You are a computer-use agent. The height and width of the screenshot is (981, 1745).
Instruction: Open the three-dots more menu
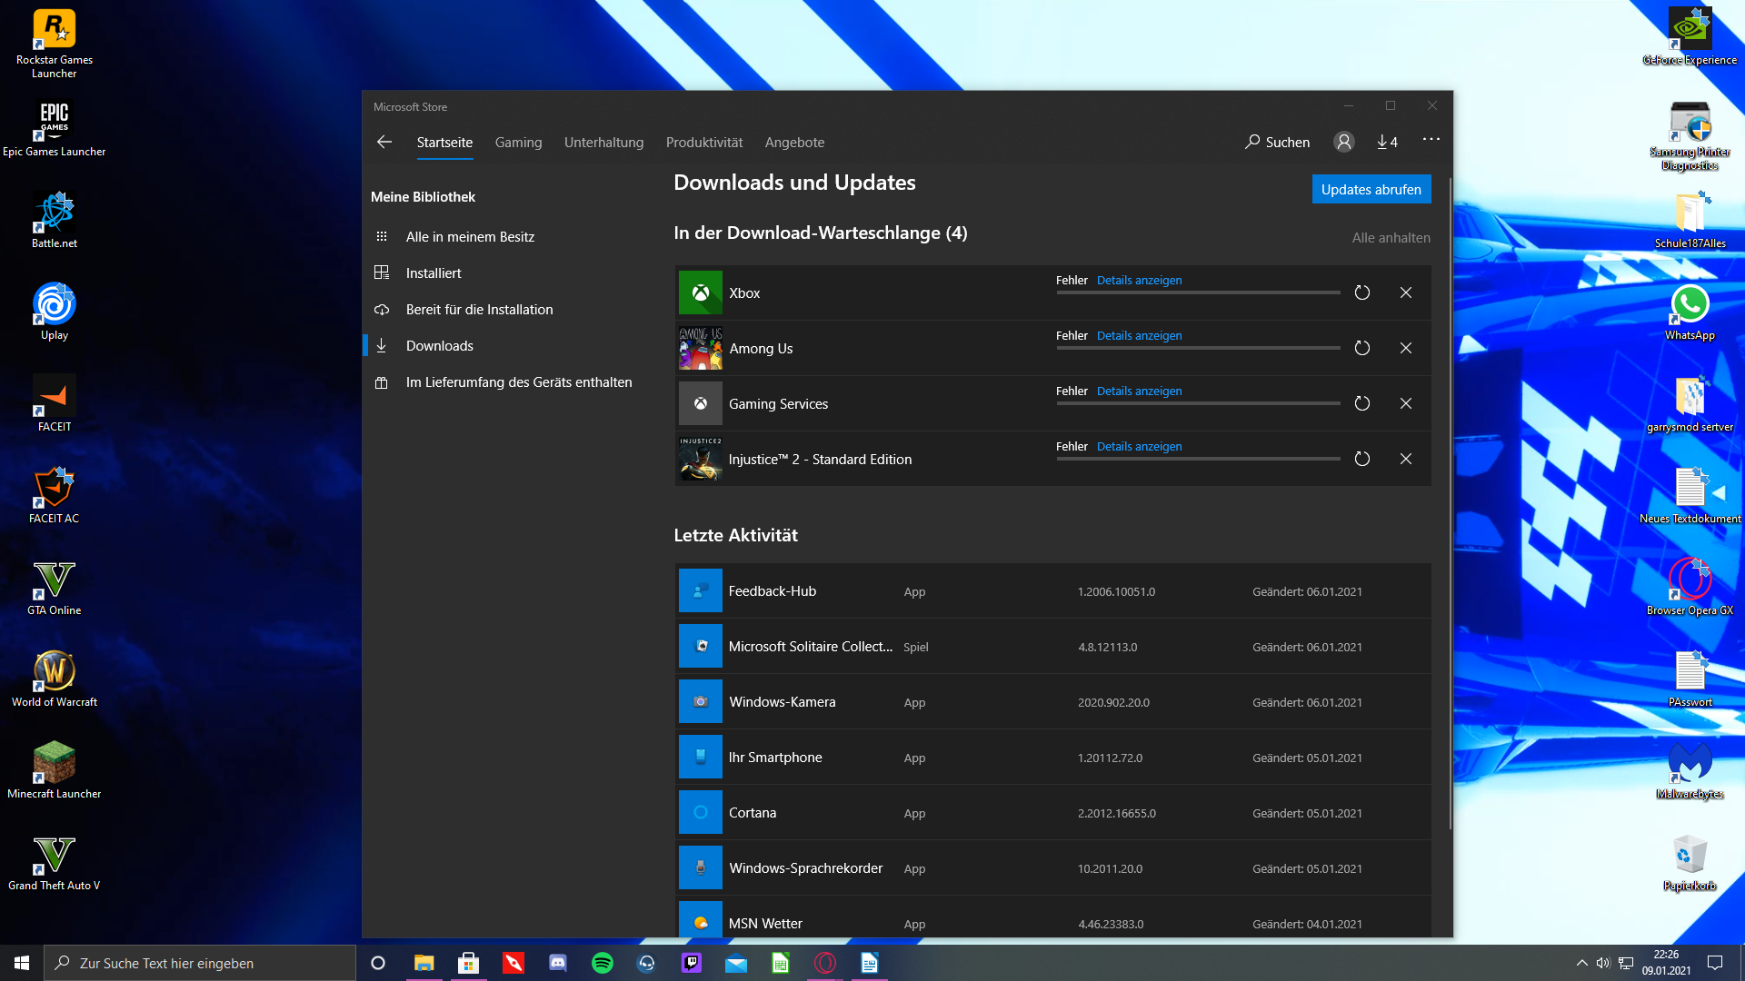pyautogui.click(x=1431, y=139)
